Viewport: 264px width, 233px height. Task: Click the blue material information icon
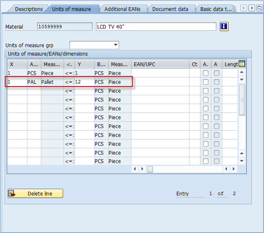(x=224, y=27)
